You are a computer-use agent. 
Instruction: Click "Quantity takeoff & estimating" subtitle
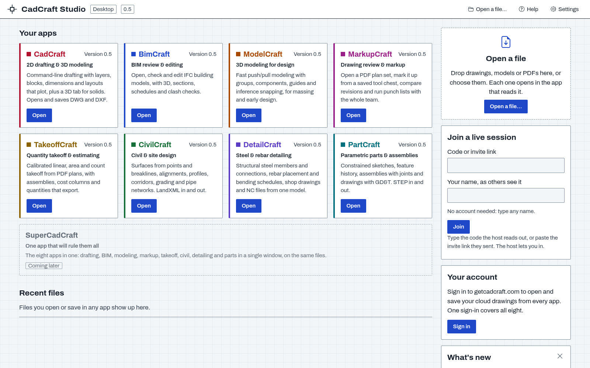coord(63,155)
